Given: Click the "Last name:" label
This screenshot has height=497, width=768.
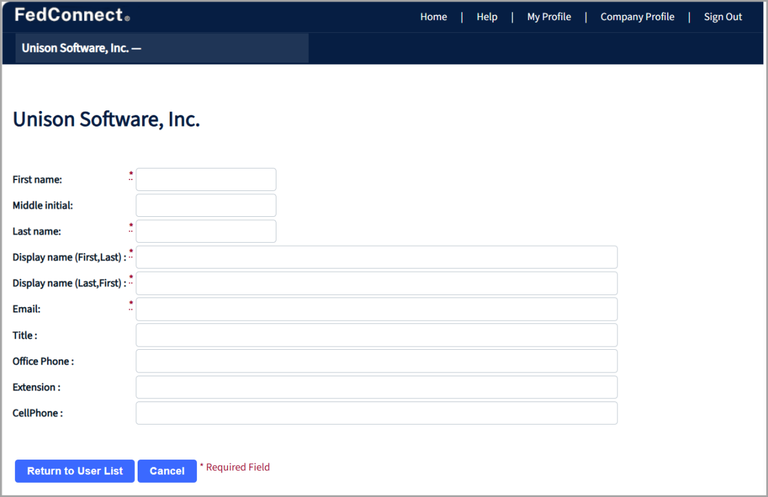Looking at the screenshot, I should [37, 232].
